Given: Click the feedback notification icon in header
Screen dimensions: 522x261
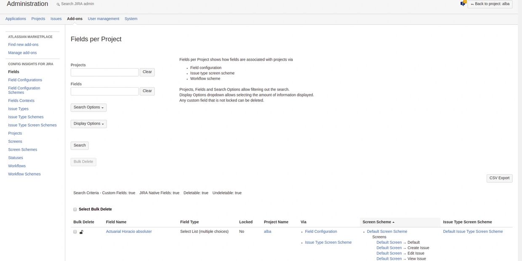Looking at the screenshot, I should click(463, 3).
